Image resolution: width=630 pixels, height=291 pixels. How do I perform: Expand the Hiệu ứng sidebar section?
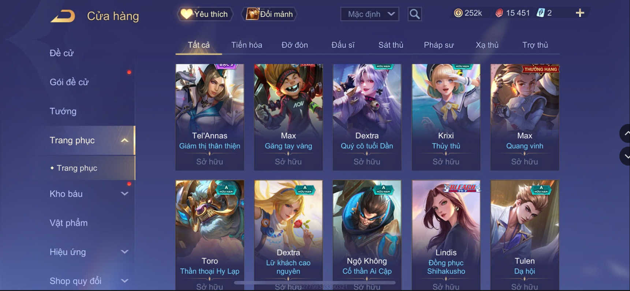click(124, 252)
